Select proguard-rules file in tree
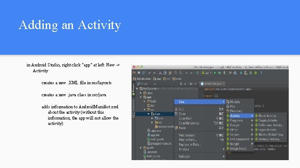 coord(159,144)
